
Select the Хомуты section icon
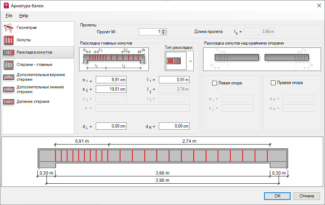point(8,40)
